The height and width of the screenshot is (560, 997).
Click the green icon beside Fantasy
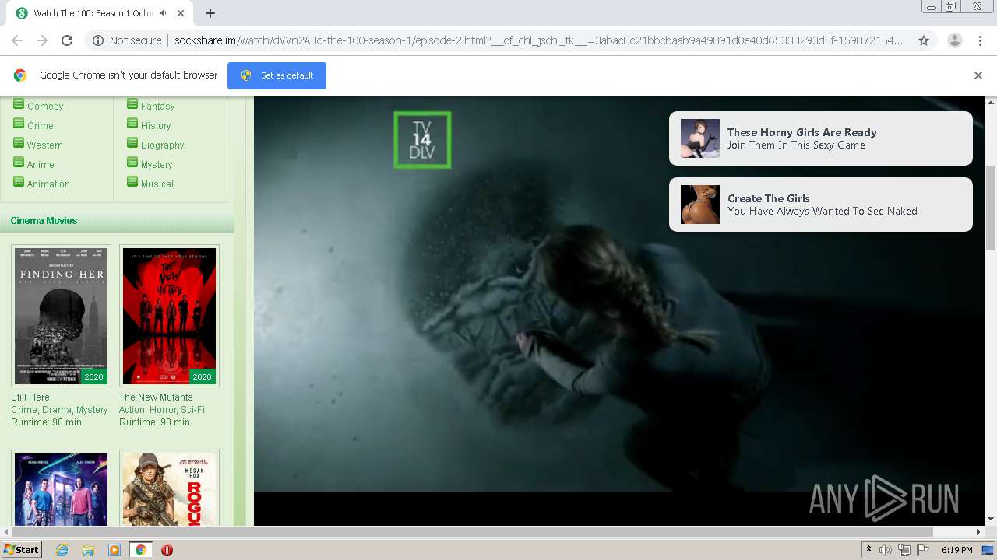coord(132,104)
